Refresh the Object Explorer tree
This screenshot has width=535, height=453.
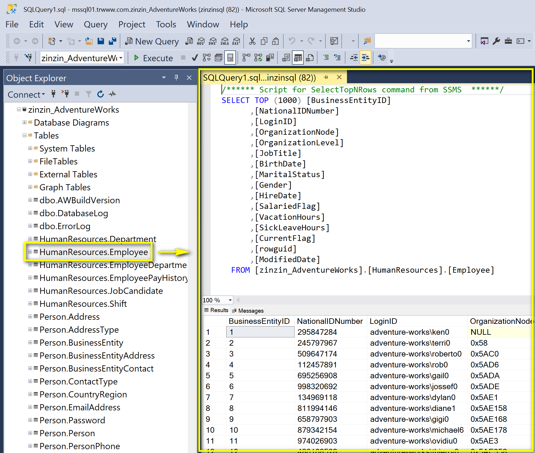pos(100,94)
